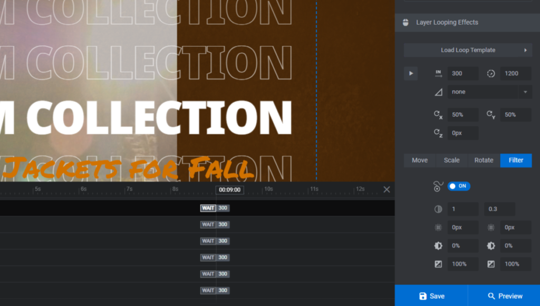Toggle the filter loop ON switch
540x306 pixels.
pos(459,186)
